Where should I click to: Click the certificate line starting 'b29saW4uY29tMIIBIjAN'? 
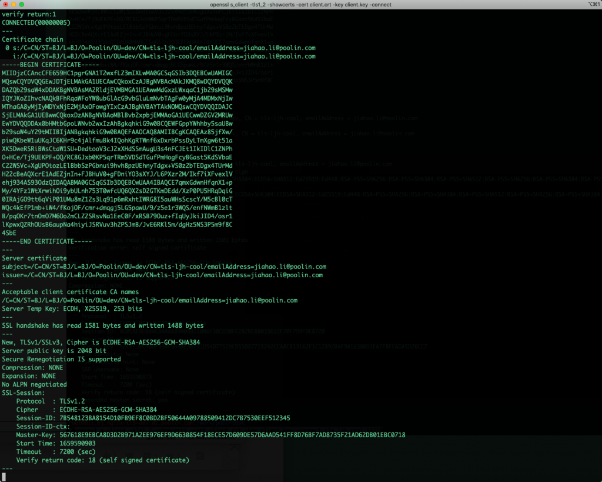pyautogui.click(x=117, y=132)
